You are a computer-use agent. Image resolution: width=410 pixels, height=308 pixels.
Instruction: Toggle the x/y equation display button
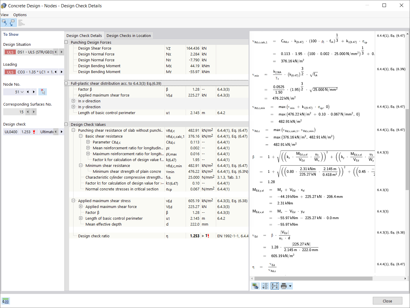(x=275, y=286)
